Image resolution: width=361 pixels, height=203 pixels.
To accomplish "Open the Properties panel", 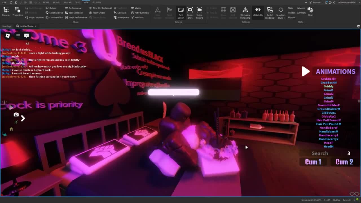I will click(17, 12).
